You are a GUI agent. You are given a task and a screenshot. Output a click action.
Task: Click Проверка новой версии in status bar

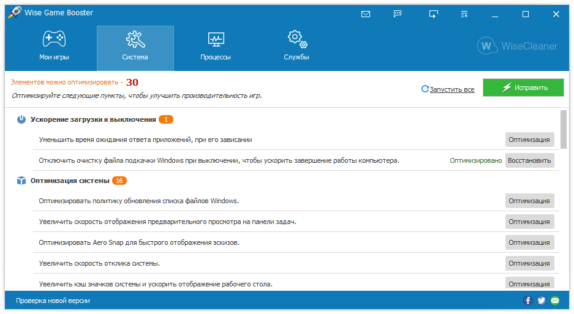[x=53, y=301]
